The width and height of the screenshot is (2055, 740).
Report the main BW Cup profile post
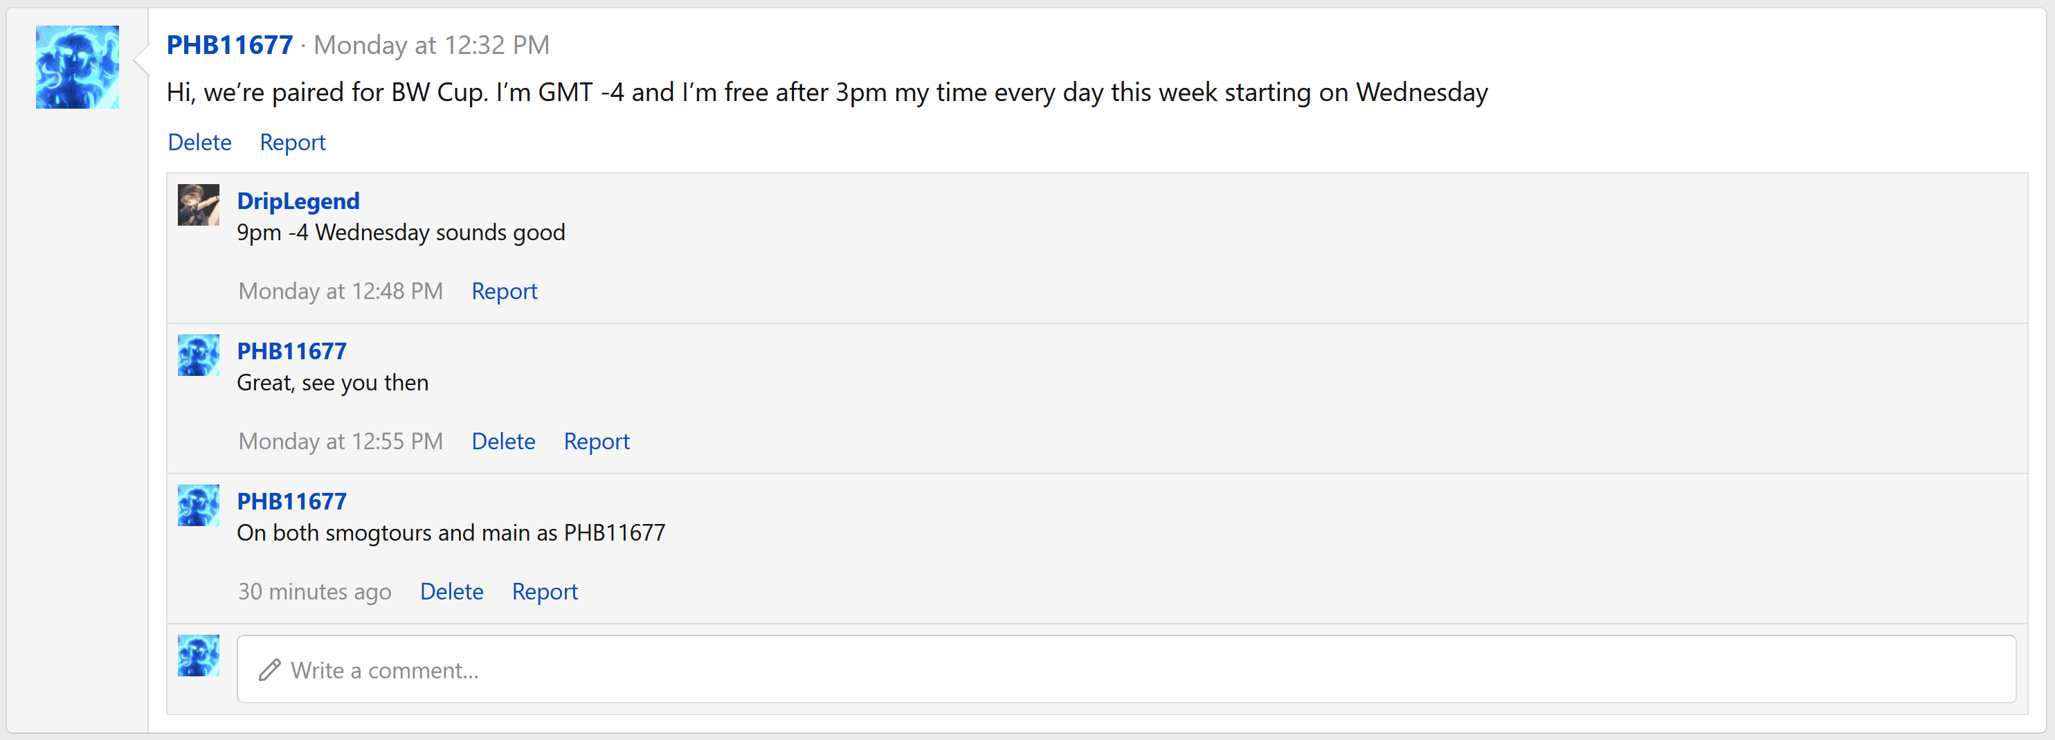pos(293,142)
